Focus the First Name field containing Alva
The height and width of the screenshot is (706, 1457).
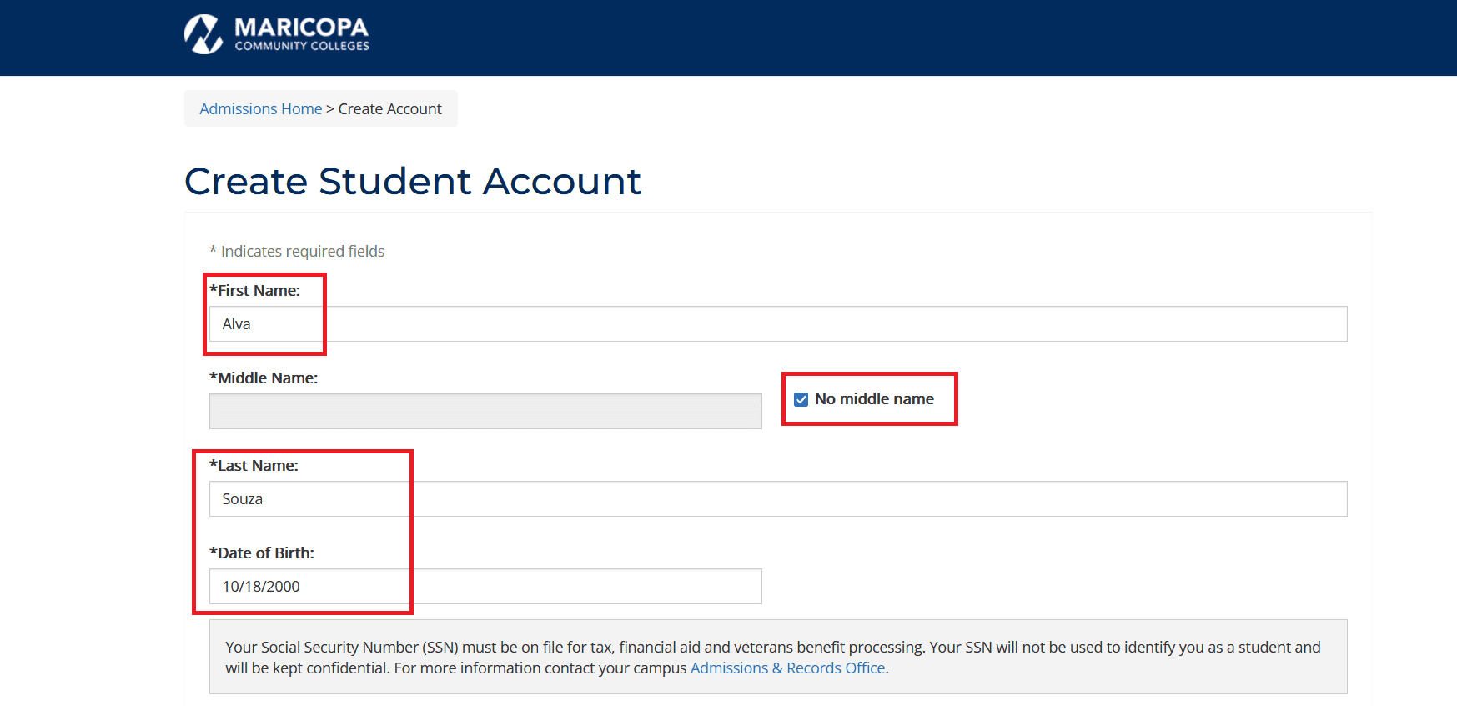pos(777,324)
